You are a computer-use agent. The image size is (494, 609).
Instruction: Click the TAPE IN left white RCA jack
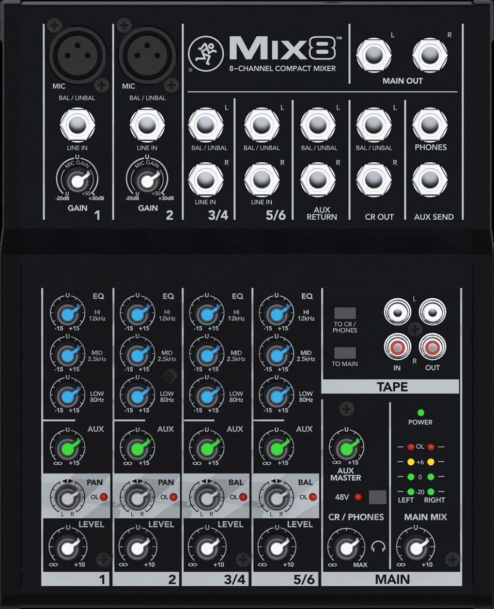397,312
